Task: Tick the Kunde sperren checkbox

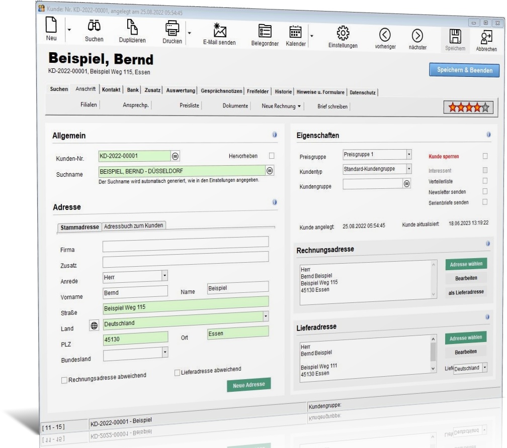Action: coord(485,156)
